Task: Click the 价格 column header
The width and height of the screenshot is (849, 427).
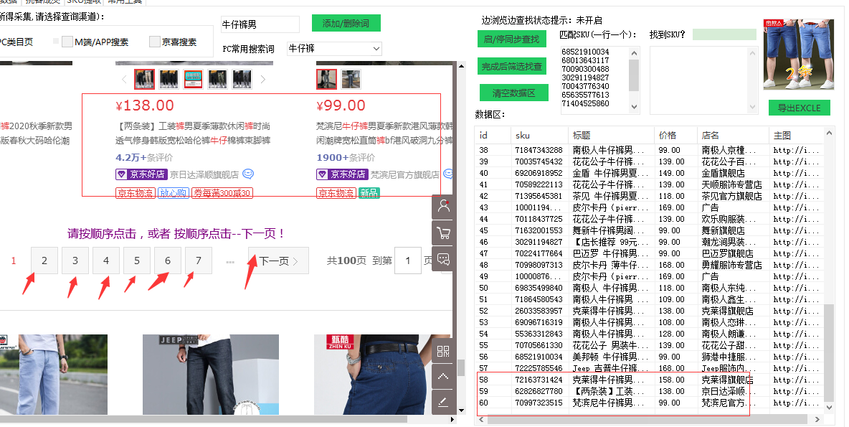Action: click(x=675, y=135)
